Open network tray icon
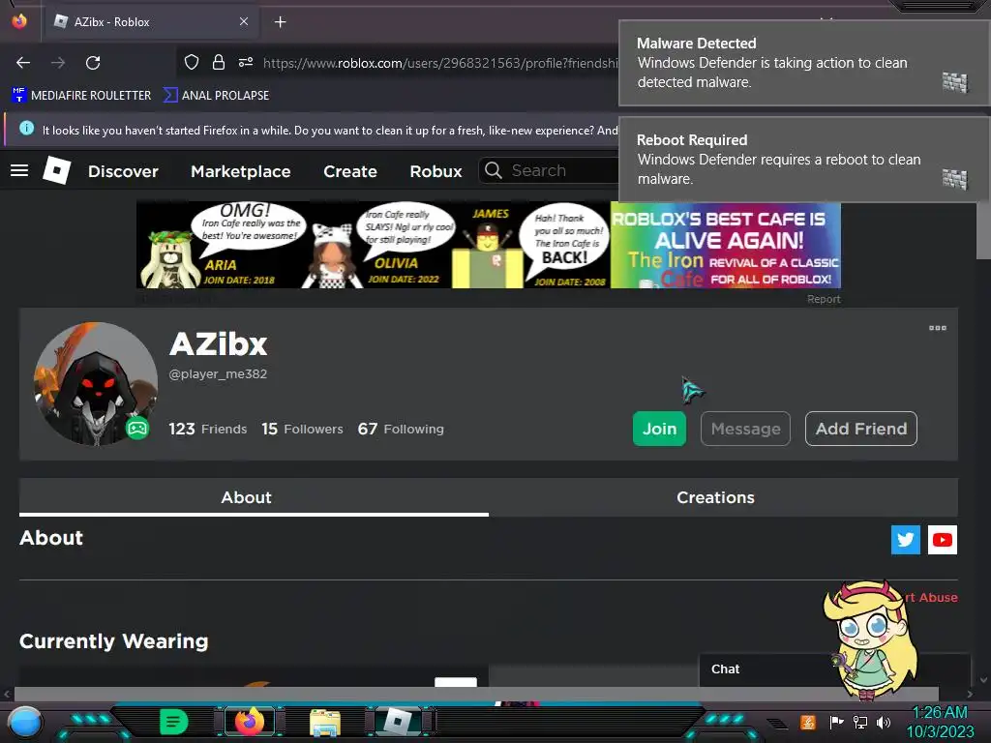This screenshot has width=991, height=743. coord(860,722)
